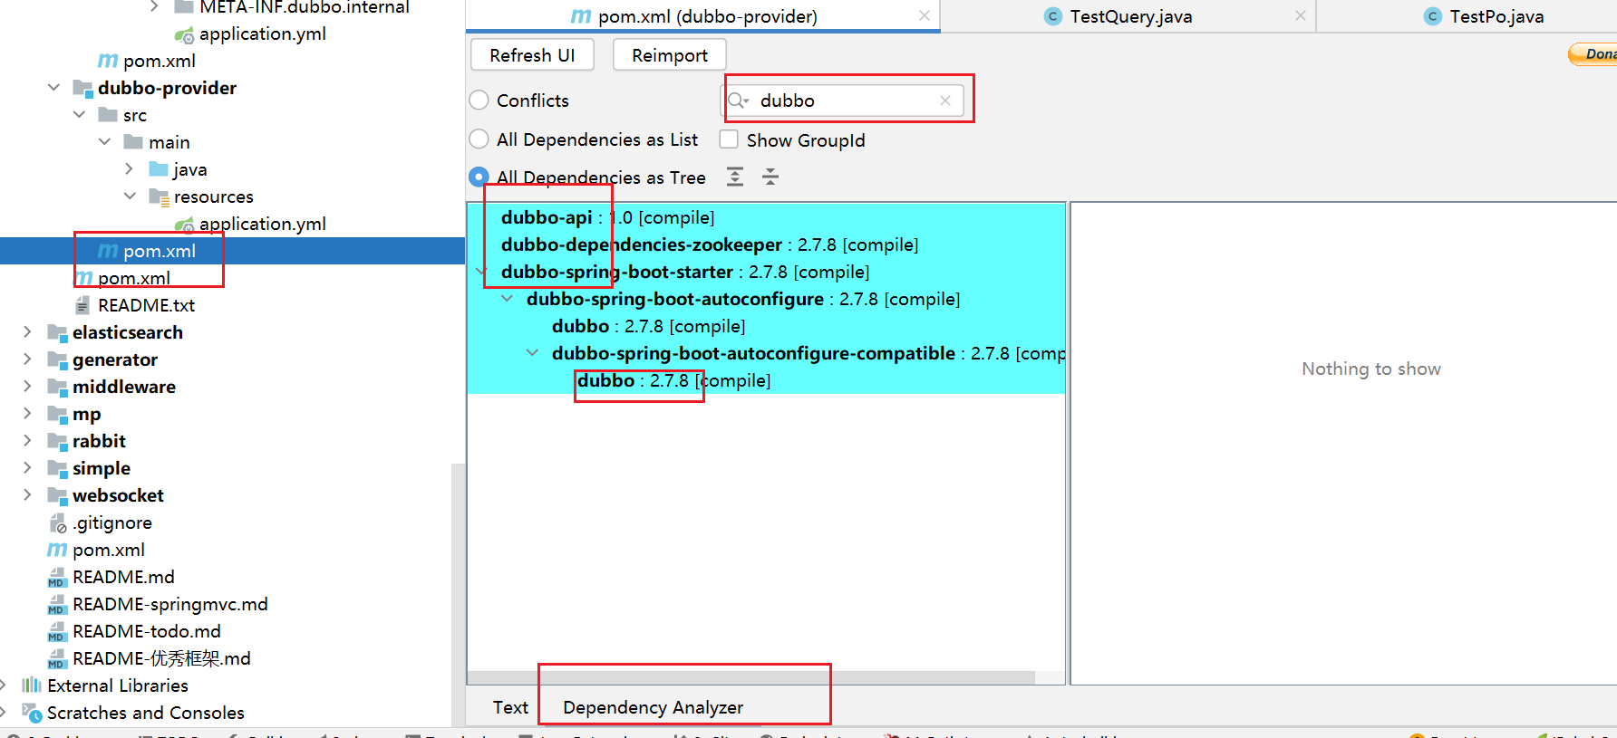
Task: Switch to the pom.xml (dubbo-provider) tab
Action: point(703,16)
